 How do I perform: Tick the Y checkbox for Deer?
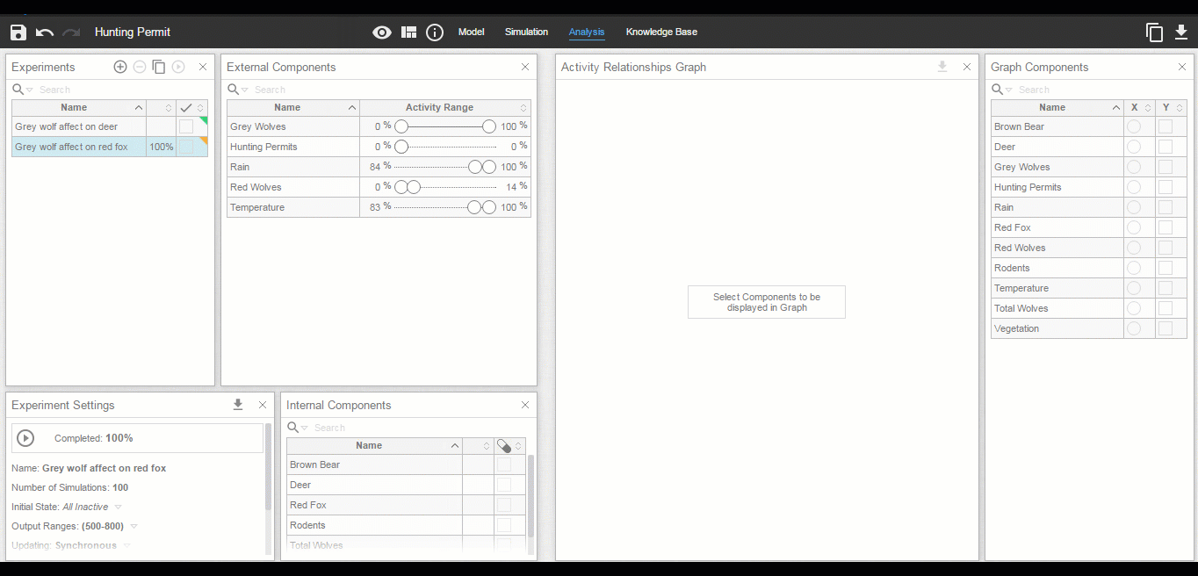pos(1166,147)
